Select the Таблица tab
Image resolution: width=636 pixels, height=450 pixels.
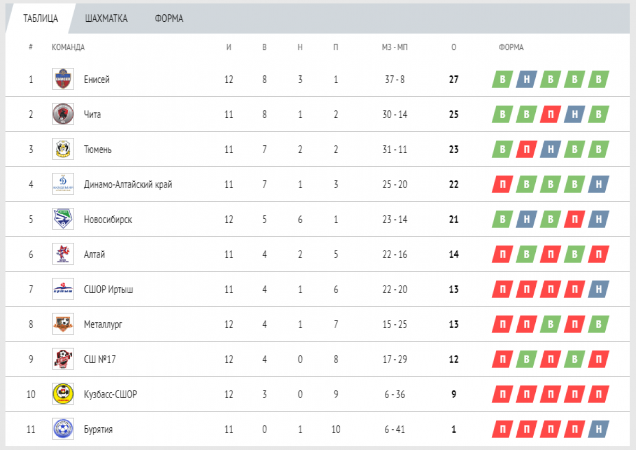pos(41,19)
